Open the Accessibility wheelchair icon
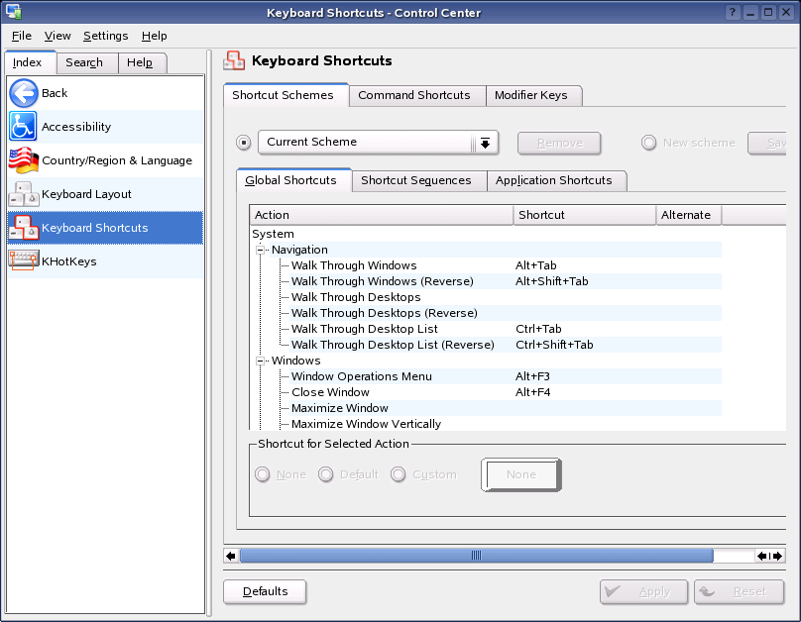The width and height of the screenshot is (801, 622). pos(24,127)
